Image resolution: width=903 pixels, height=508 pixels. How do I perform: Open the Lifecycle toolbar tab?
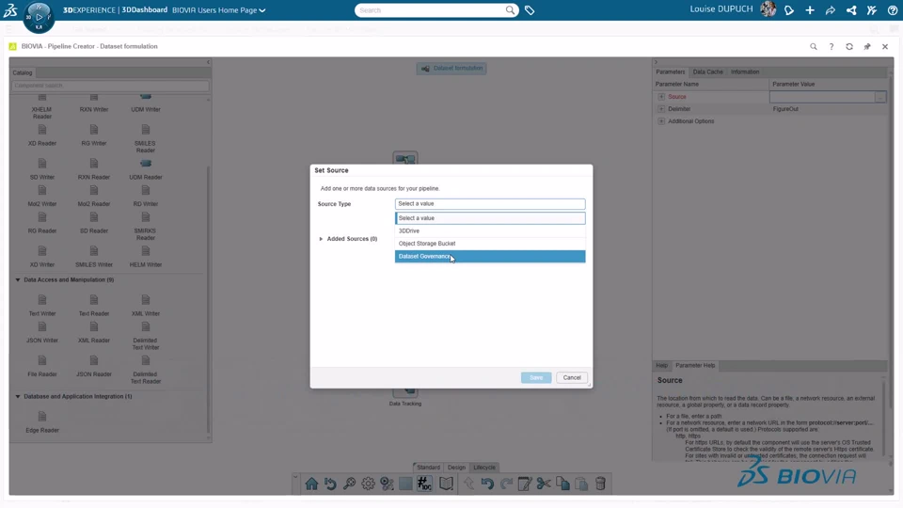pos(484,468)
